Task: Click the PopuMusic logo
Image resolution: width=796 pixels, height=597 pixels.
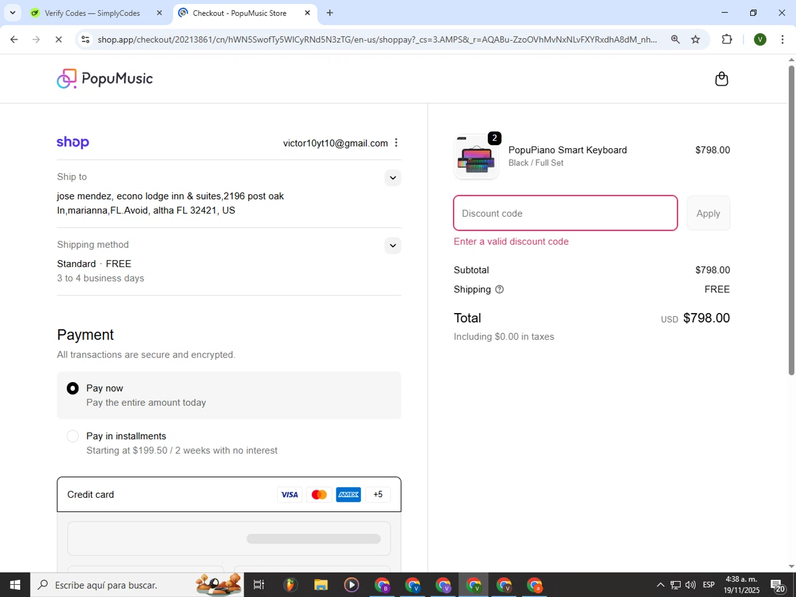Action: (105, 79)
